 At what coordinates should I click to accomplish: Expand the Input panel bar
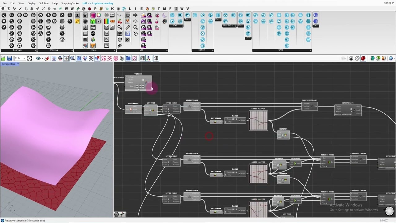pos(95,50)
